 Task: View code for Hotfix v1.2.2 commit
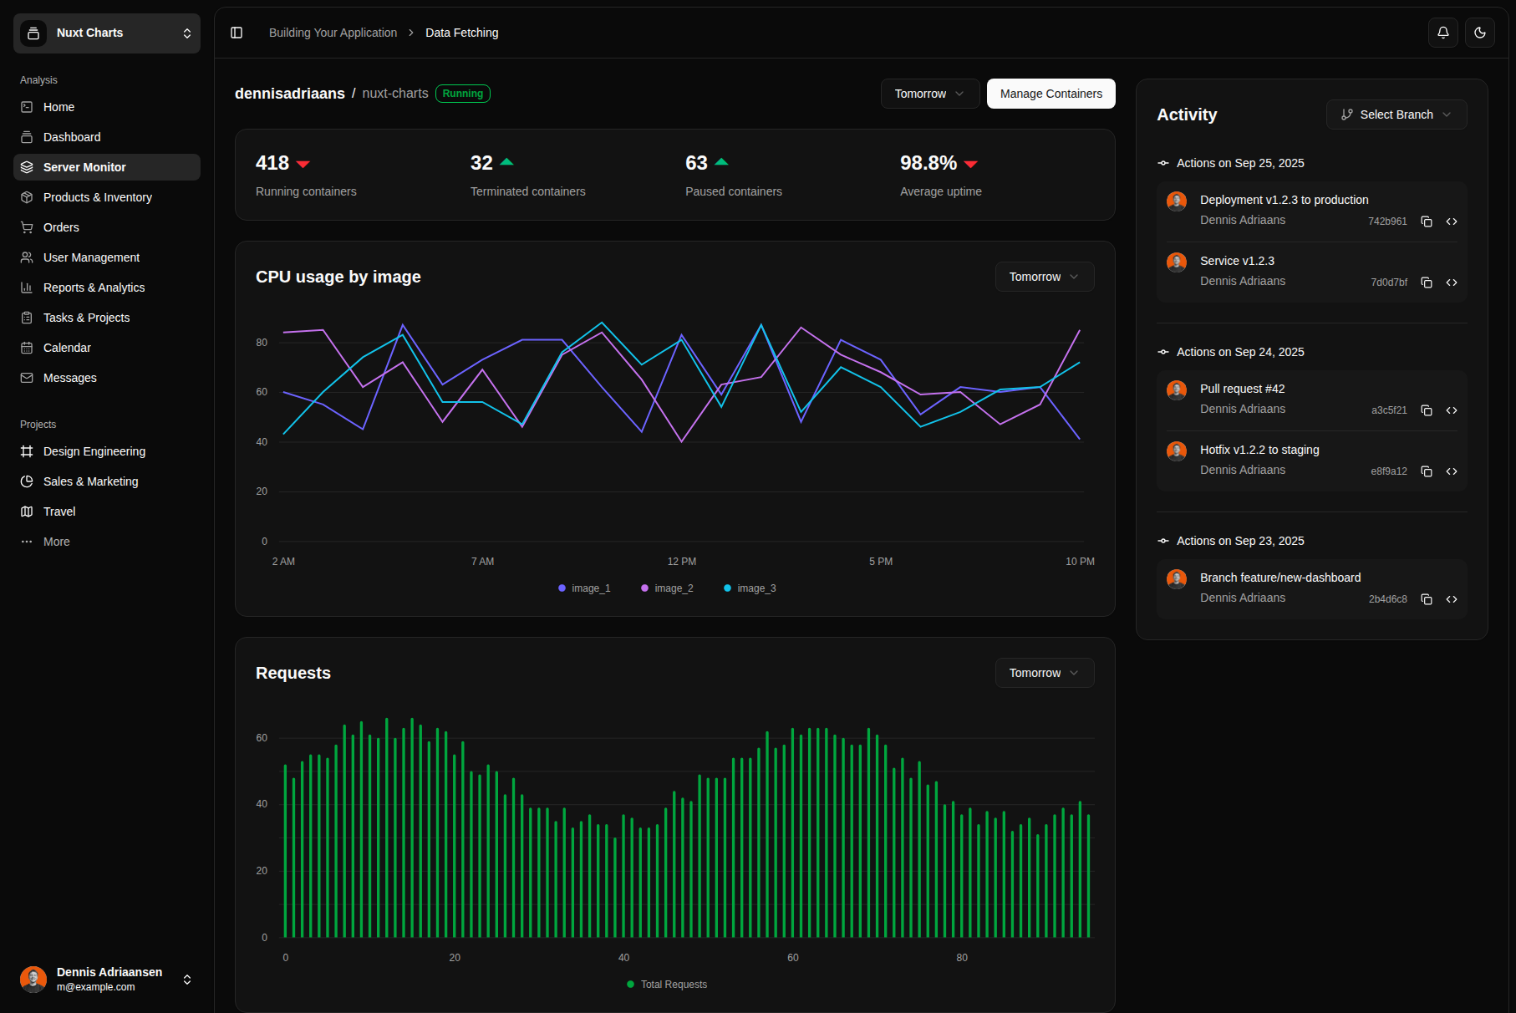coord(1452,471)
